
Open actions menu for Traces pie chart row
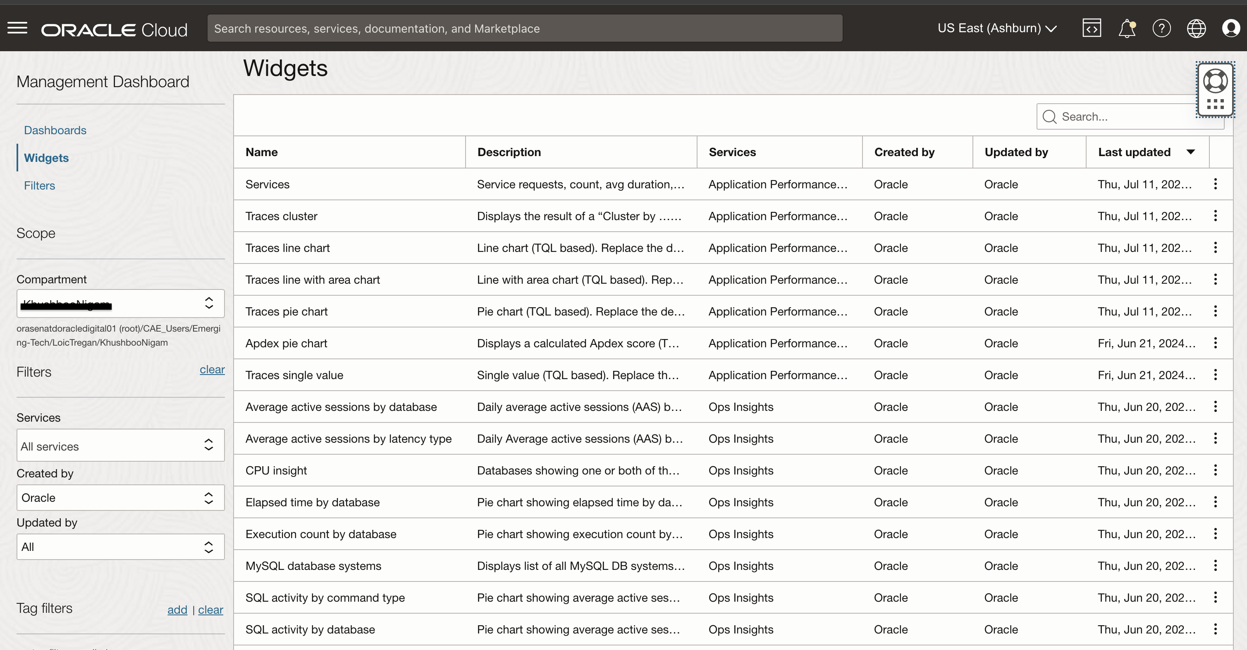coord(1215,311)
